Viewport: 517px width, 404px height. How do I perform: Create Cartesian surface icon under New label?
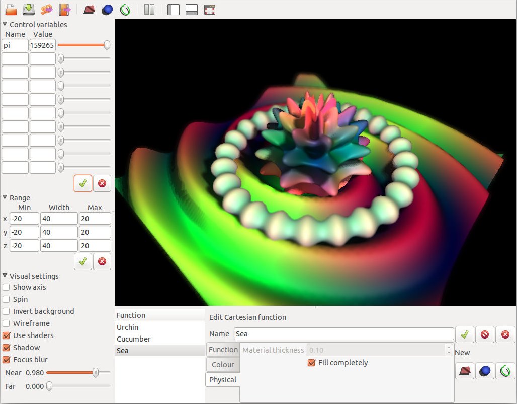click(465, 371)
